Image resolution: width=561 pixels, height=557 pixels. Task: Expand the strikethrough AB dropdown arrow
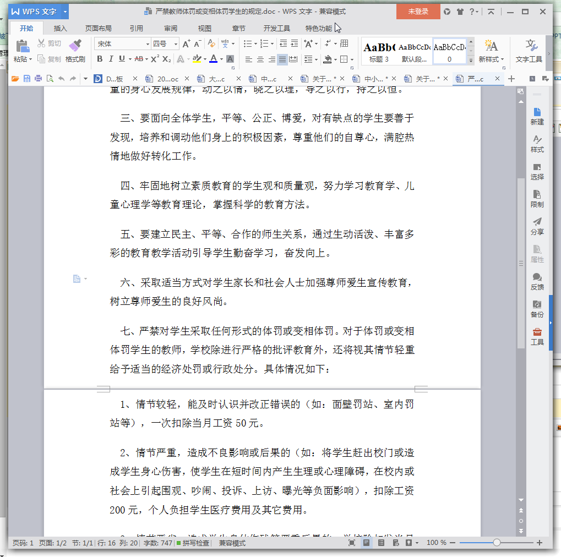[146, 59]
